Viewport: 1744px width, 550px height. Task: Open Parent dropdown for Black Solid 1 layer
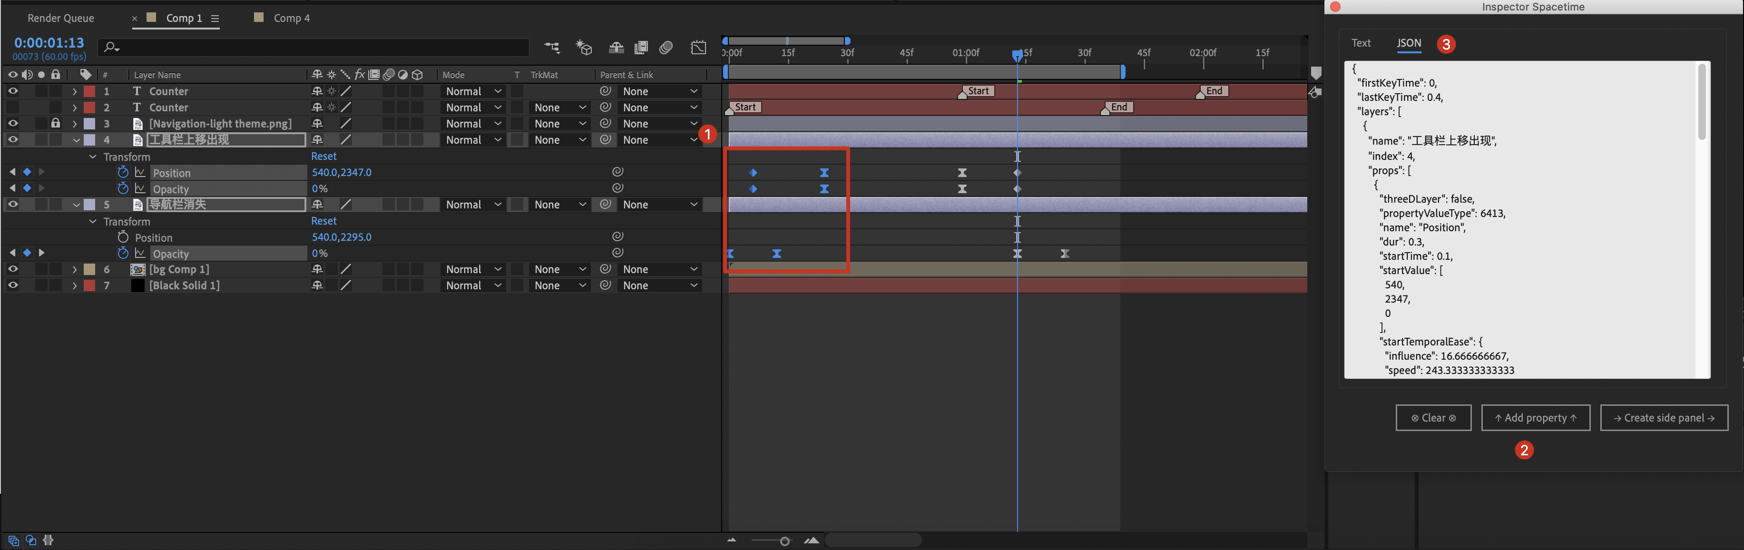tap(660, 286)
